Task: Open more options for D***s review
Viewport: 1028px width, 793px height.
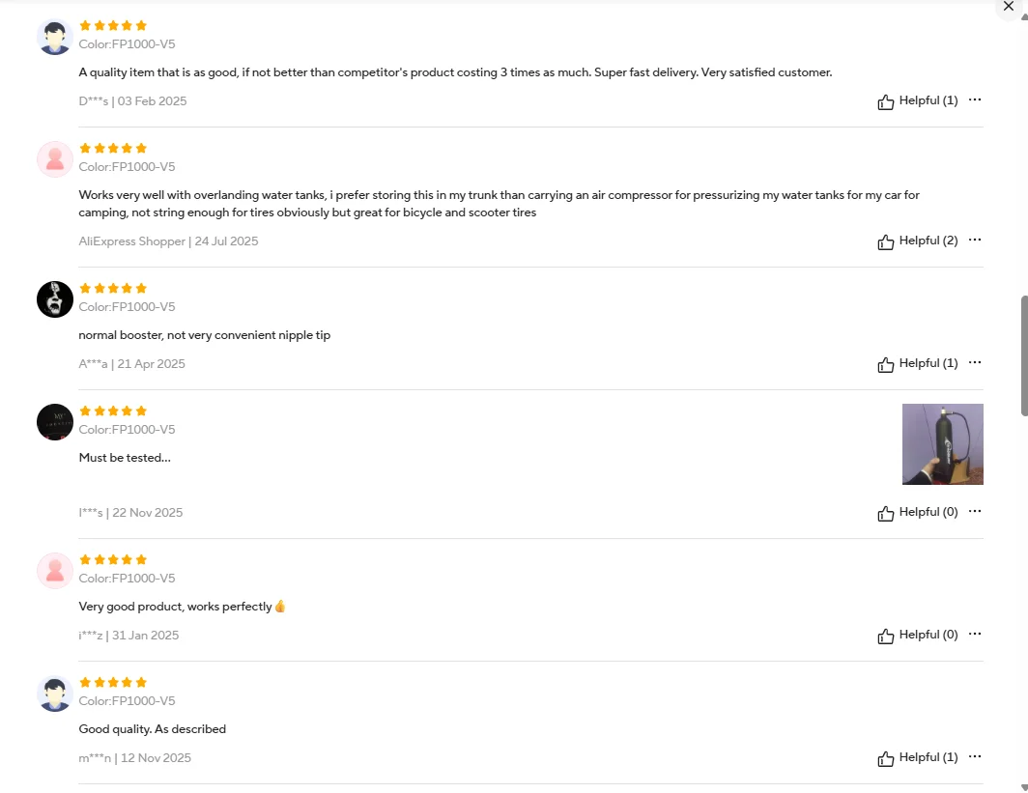Action: coord(975,99)
